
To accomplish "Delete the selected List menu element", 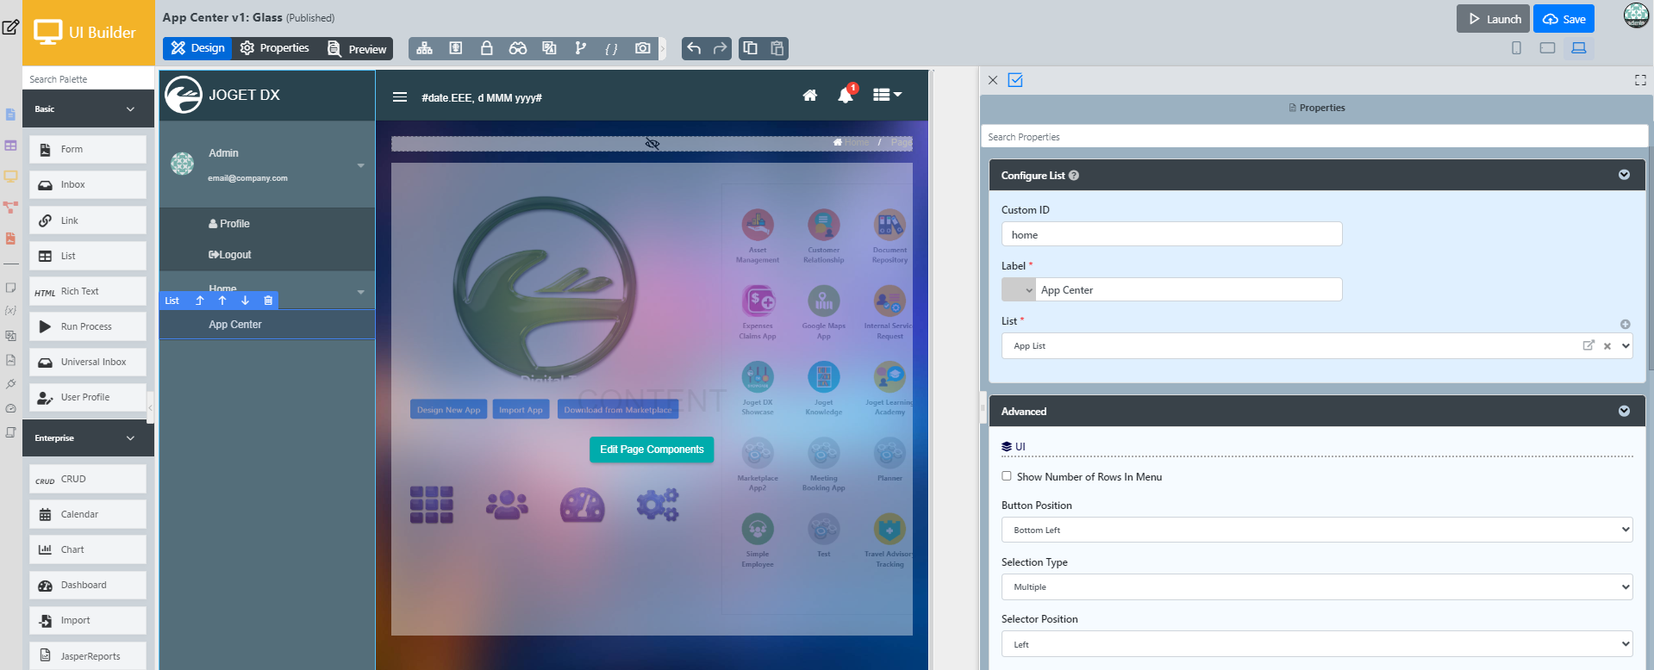I will [268, 301].
